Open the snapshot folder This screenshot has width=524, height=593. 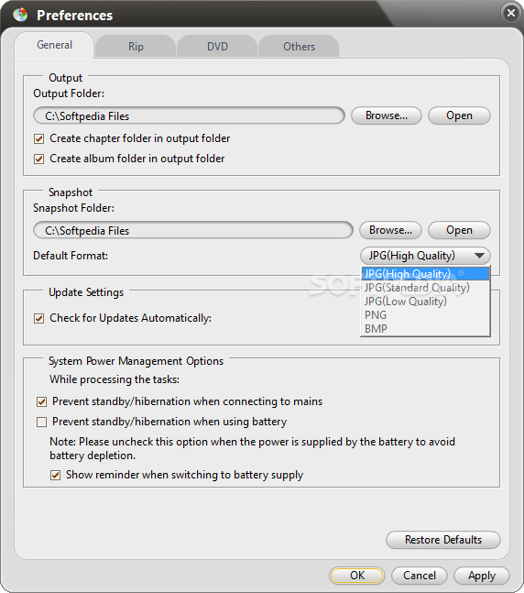coord(459,230)
